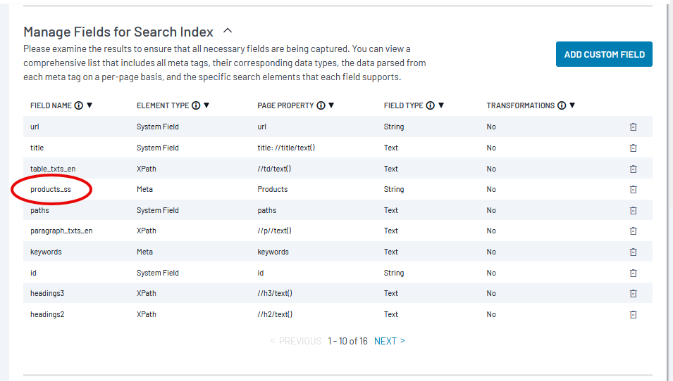673x381 pixels.
Task: Show info for Element Type column
Action: [x=196, y=105]
